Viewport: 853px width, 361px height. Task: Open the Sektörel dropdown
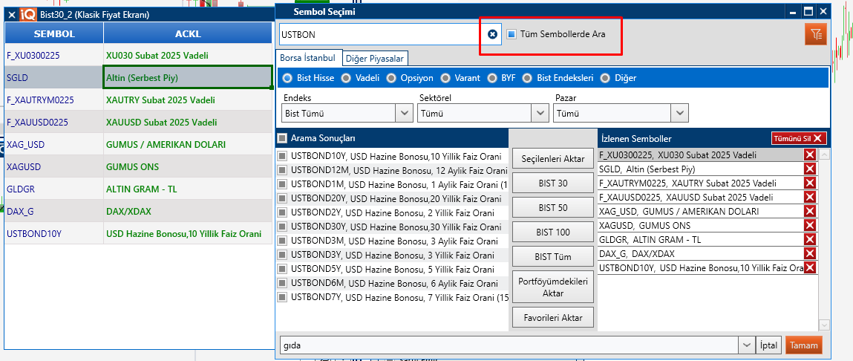tap(540, 113)
